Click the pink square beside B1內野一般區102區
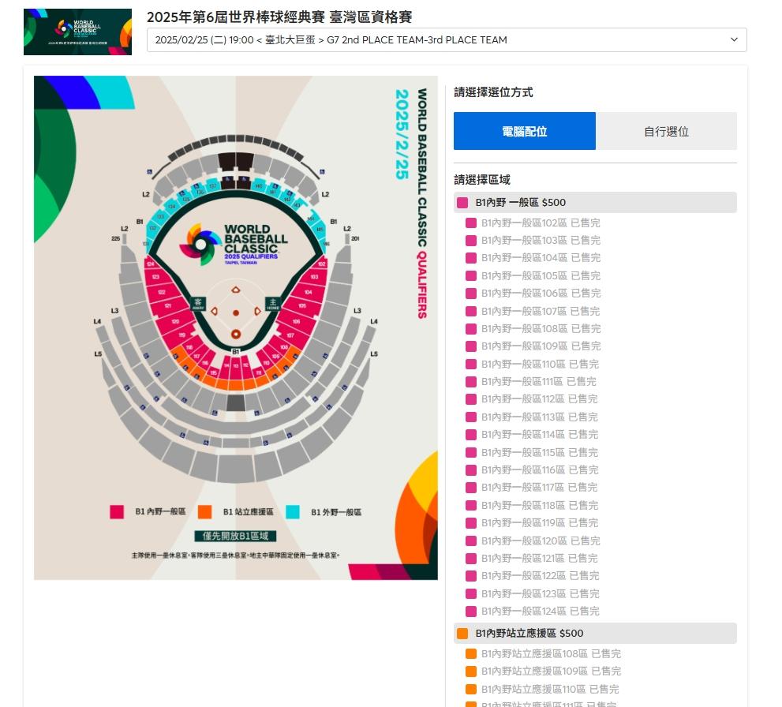Viewport: 782px width, 707px height. (471, 223)
